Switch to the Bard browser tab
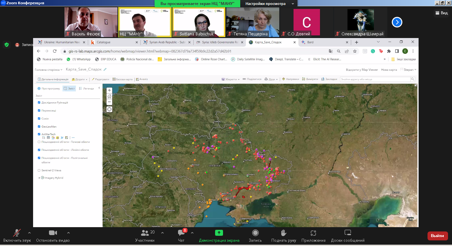This screenshot has height=246, width=452. click(x=310, y=42)
